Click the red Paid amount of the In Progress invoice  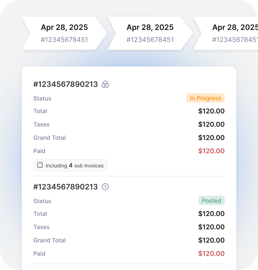(211, 151)
